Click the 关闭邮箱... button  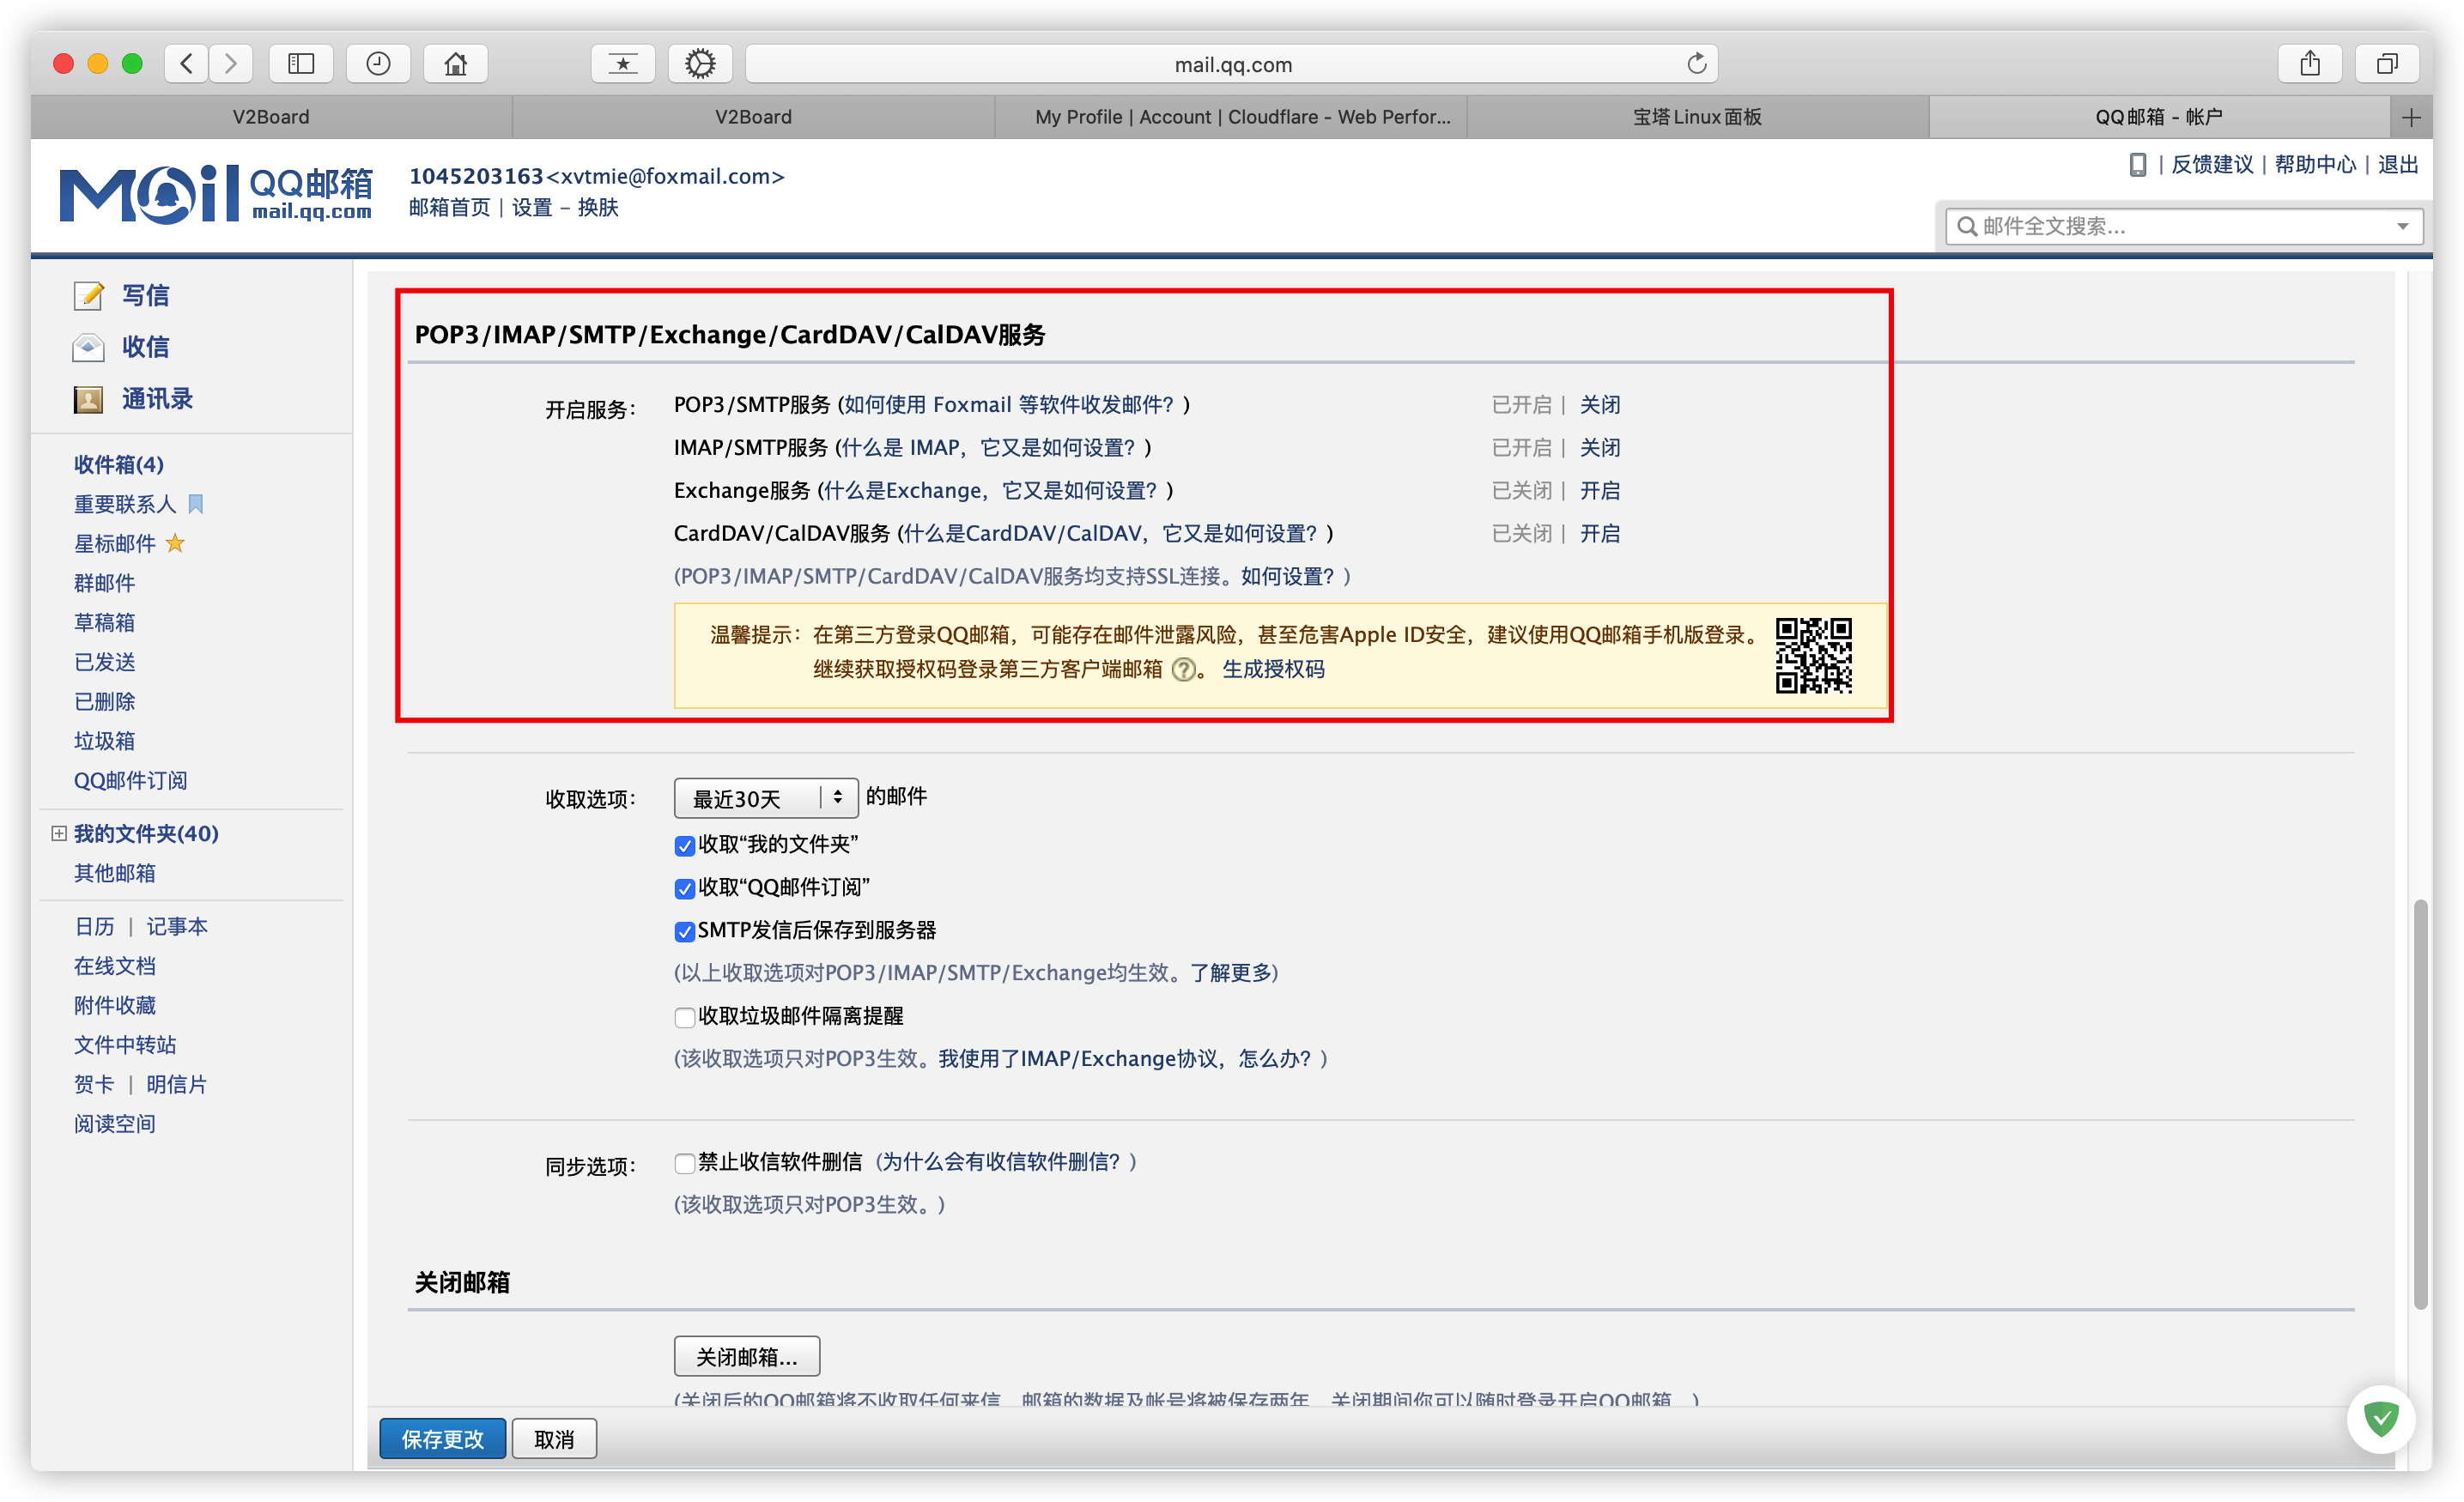747,1357
